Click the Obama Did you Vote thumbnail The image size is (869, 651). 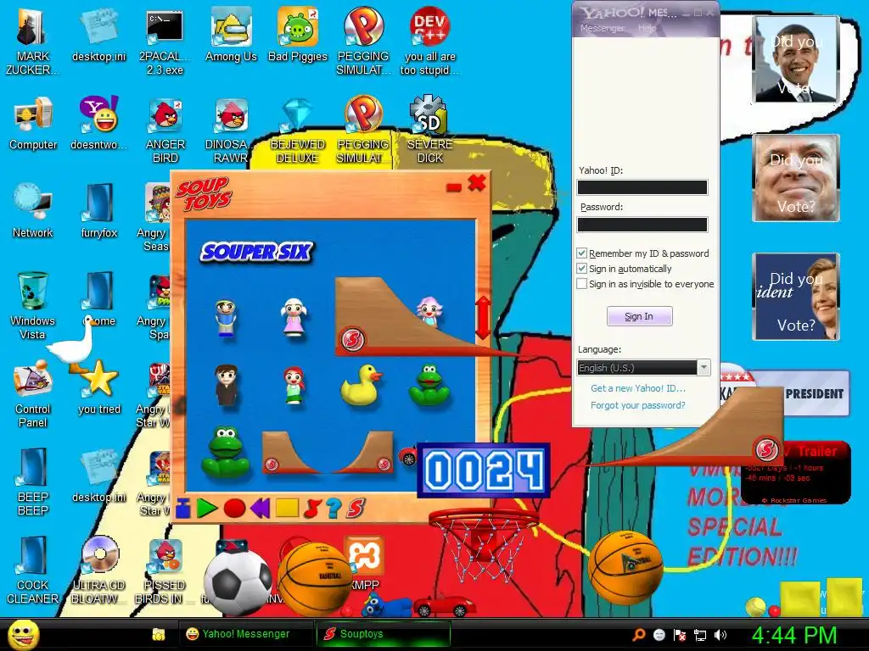point(796,59)
